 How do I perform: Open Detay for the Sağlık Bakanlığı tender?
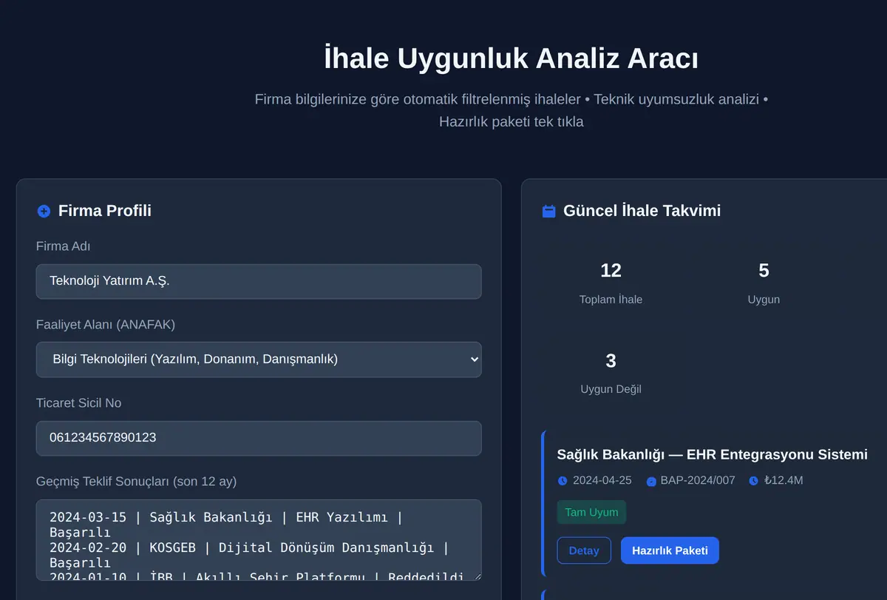pos(584,550)
